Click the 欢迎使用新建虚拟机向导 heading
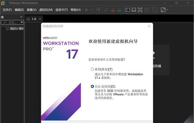The height and width of the screenshot is (123, 194). point(113,41)
